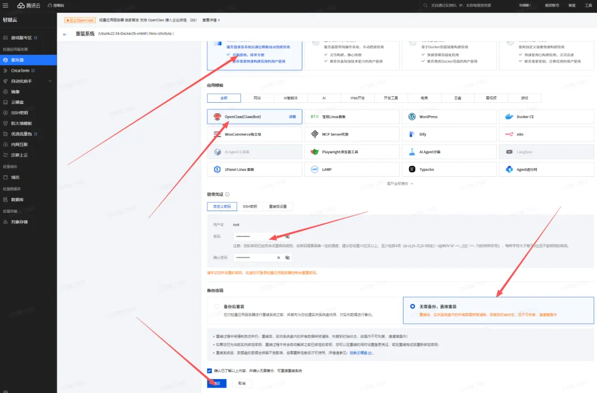Switch to the 开发工具 template tab
Viewport: 597px width, 393px height.
(x=391, y=98)
